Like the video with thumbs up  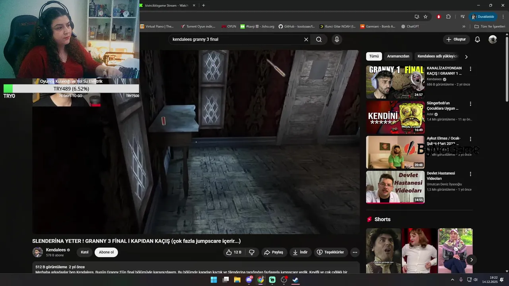point(233,252)
